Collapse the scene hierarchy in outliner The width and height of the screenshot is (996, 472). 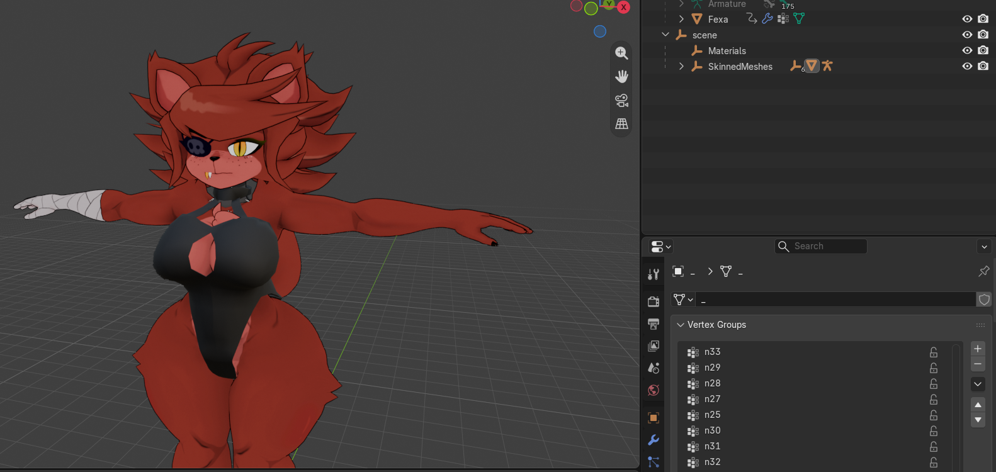point(665,35)
